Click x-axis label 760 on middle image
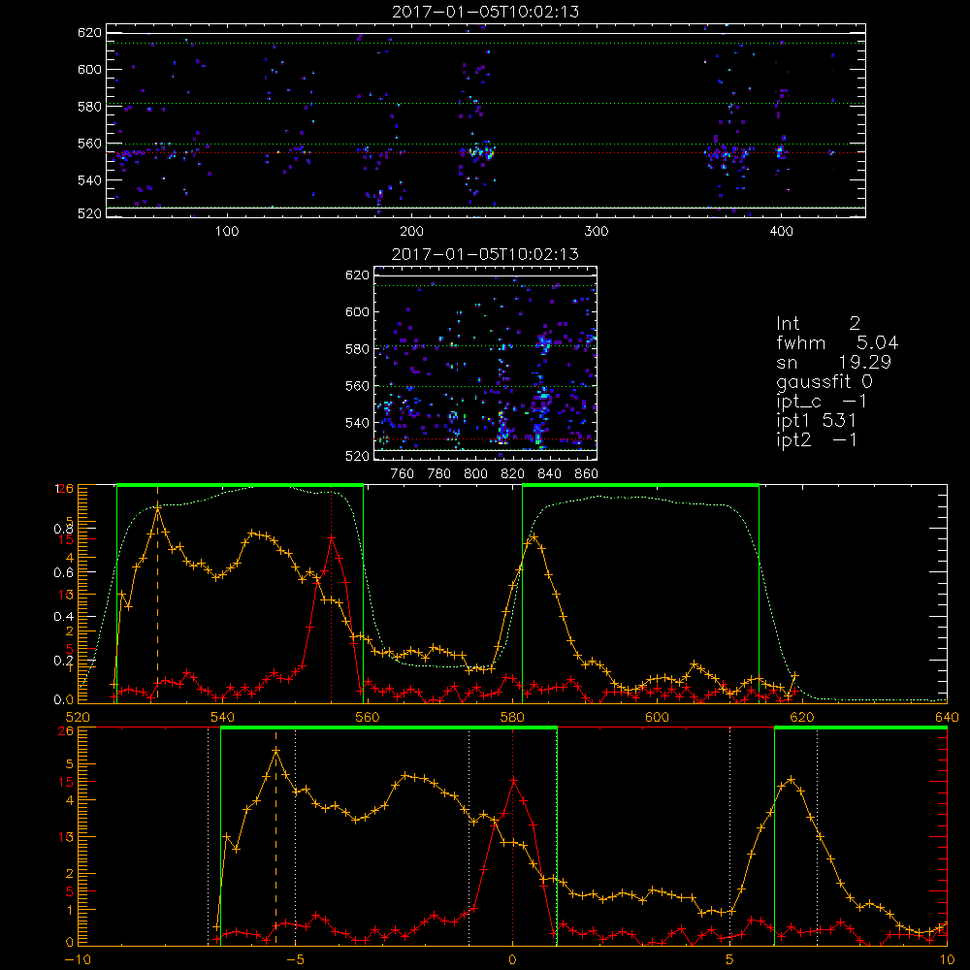Image resolution: width=970 pixels, height=970 pixels. [x=403, y=474]
